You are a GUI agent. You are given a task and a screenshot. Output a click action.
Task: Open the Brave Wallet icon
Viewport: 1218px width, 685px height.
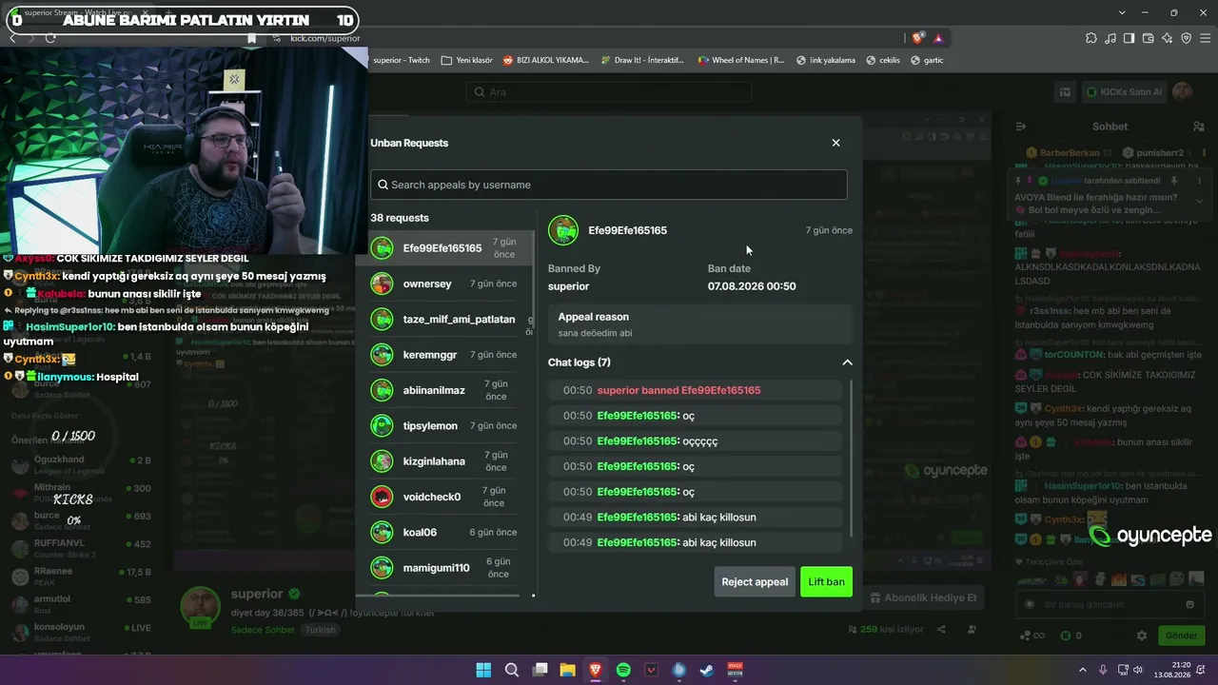1148,38
